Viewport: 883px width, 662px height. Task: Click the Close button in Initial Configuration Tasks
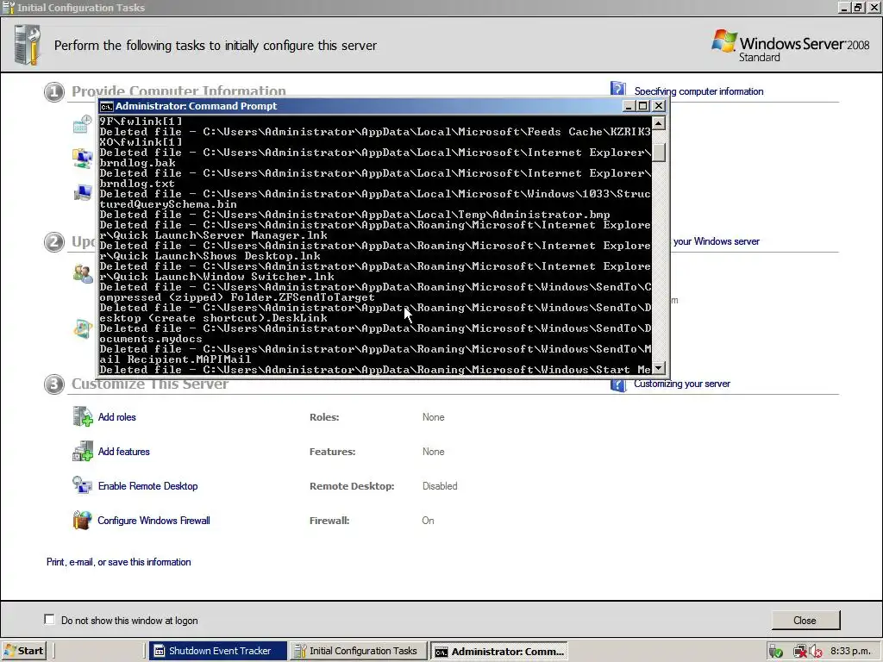tap(805, 620)
